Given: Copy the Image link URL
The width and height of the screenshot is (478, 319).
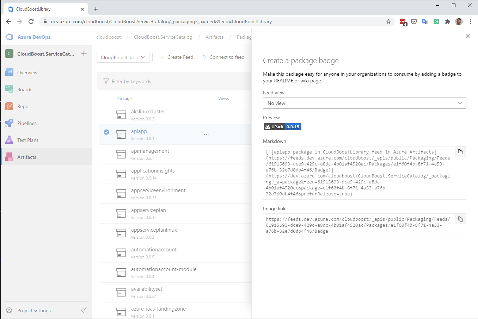Looking at the screenshot, I should pos(460,219).
